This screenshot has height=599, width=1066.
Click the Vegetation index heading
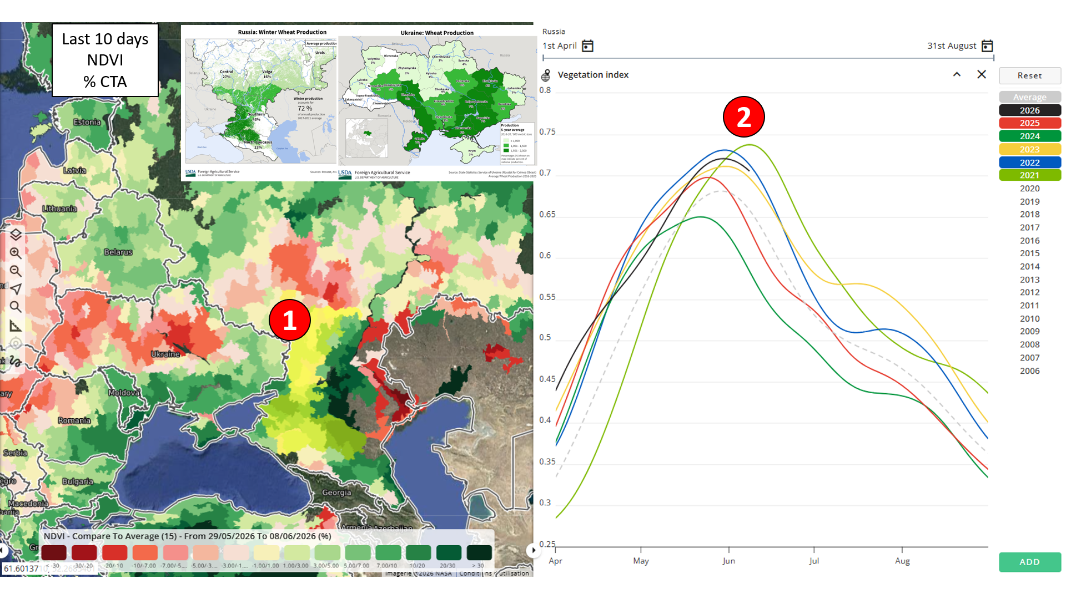coord(593,75)
